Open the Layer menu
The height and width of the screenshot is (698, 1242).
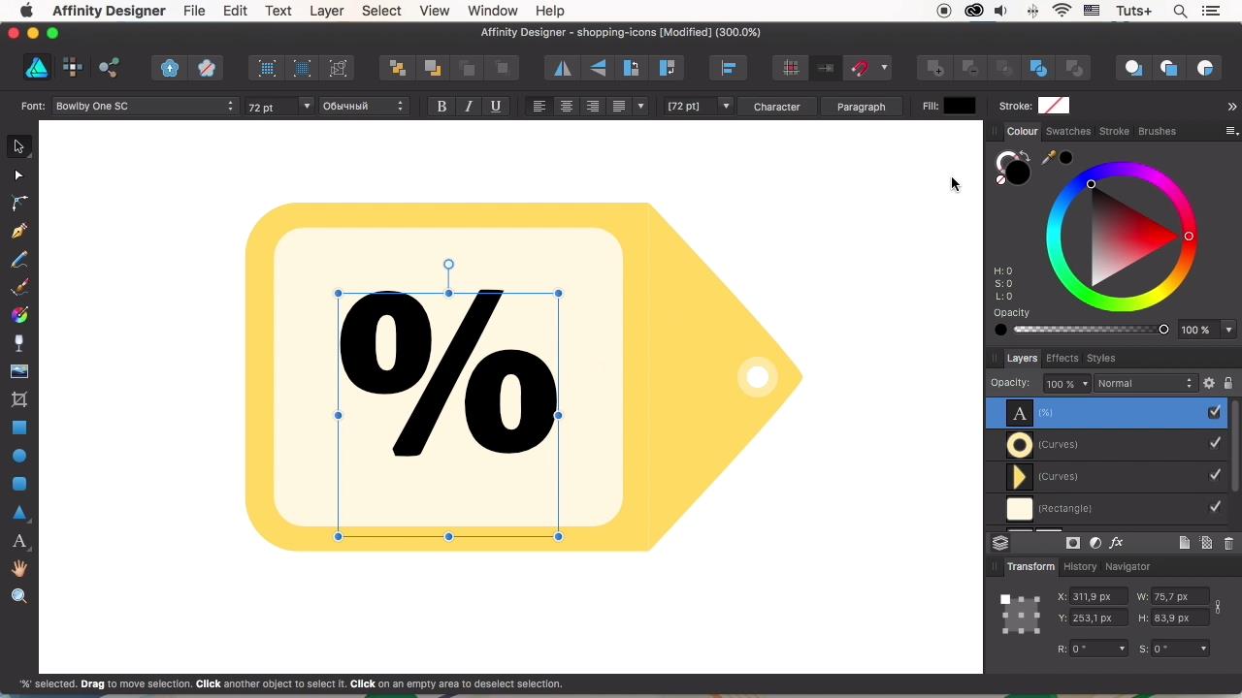(x=326, y=11)
